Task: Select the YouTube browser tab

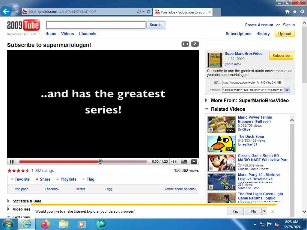Action: coord(183,12)
